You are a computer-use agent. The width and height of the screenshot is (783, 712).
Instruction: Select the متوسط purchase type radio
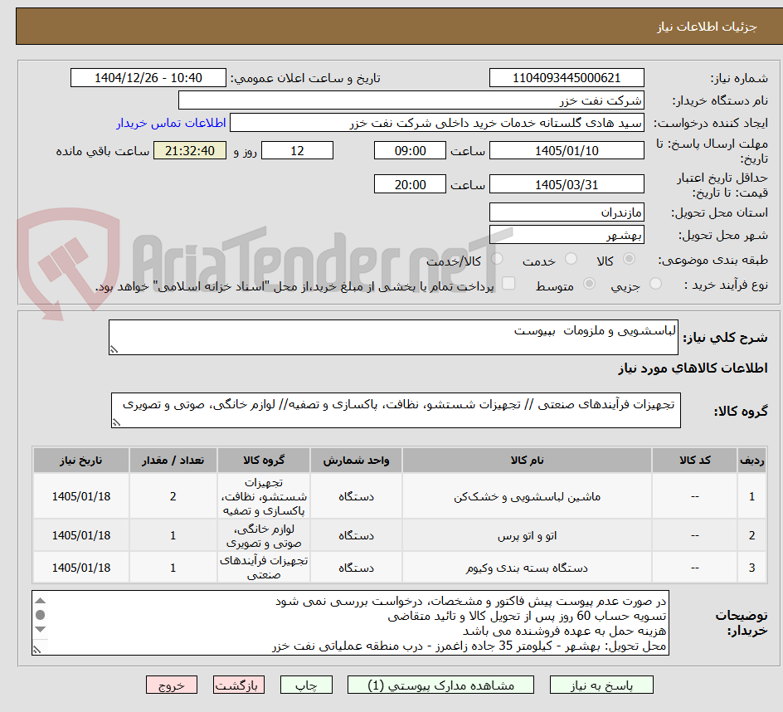[x=589, y=284]
